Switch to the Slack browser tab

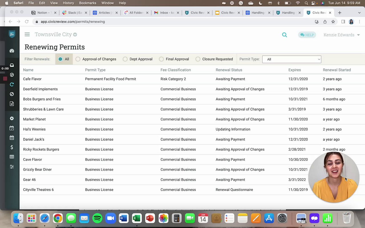[75, 13]
